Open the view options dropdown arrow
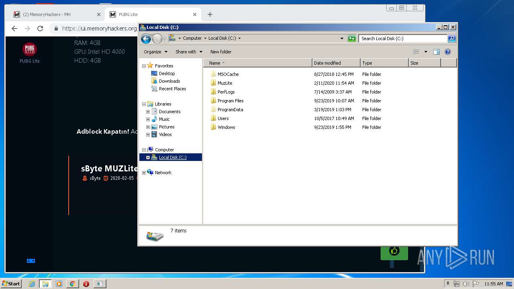514x289 pixels. 426,52
